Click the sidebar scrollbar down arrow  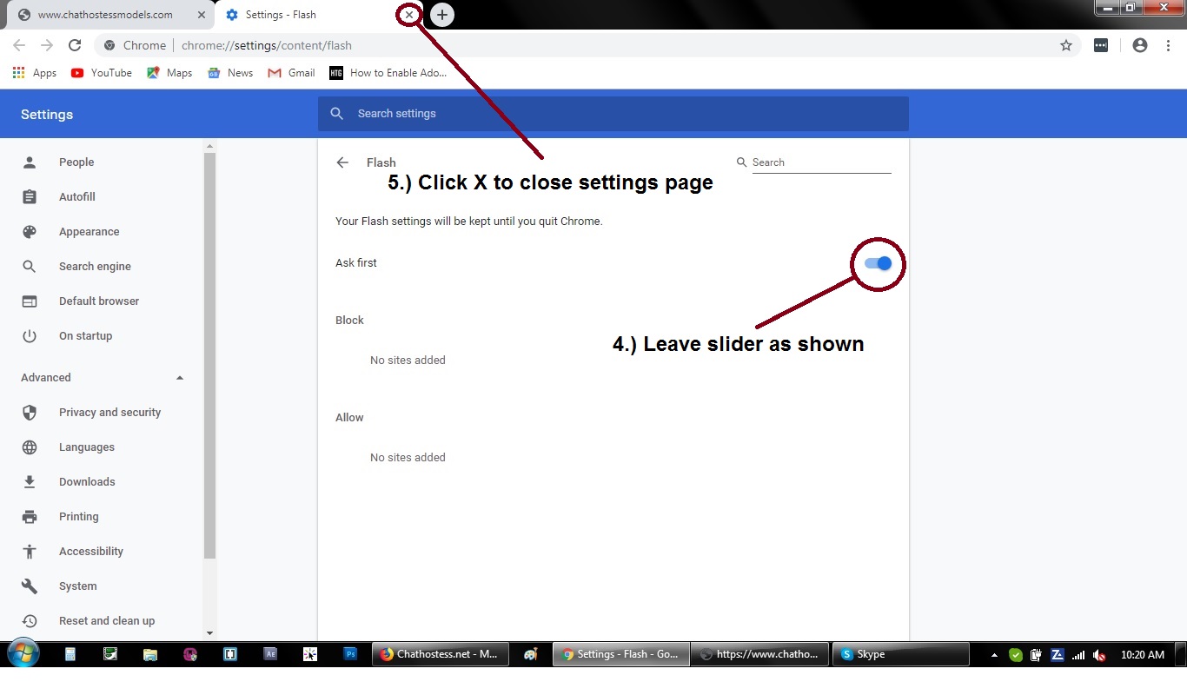click(x=209, y=633)
